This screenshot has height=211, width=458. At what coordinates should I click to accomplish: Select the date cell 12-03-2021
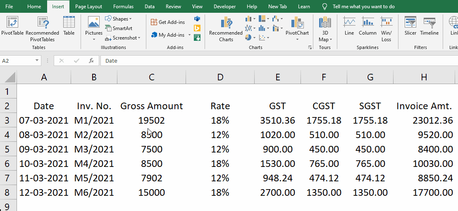click(x=44, y=193)
